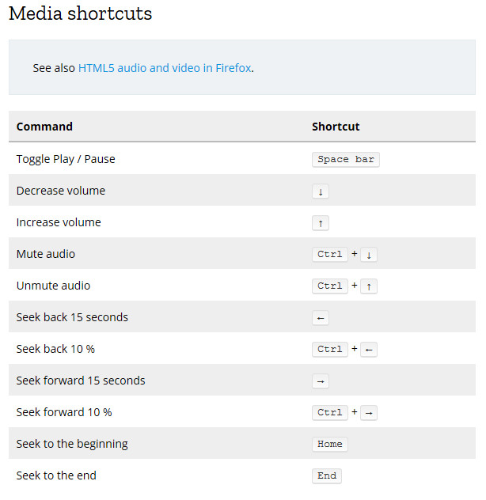Click the up arrow key in Unmute audio row

(x=369, y=286)
